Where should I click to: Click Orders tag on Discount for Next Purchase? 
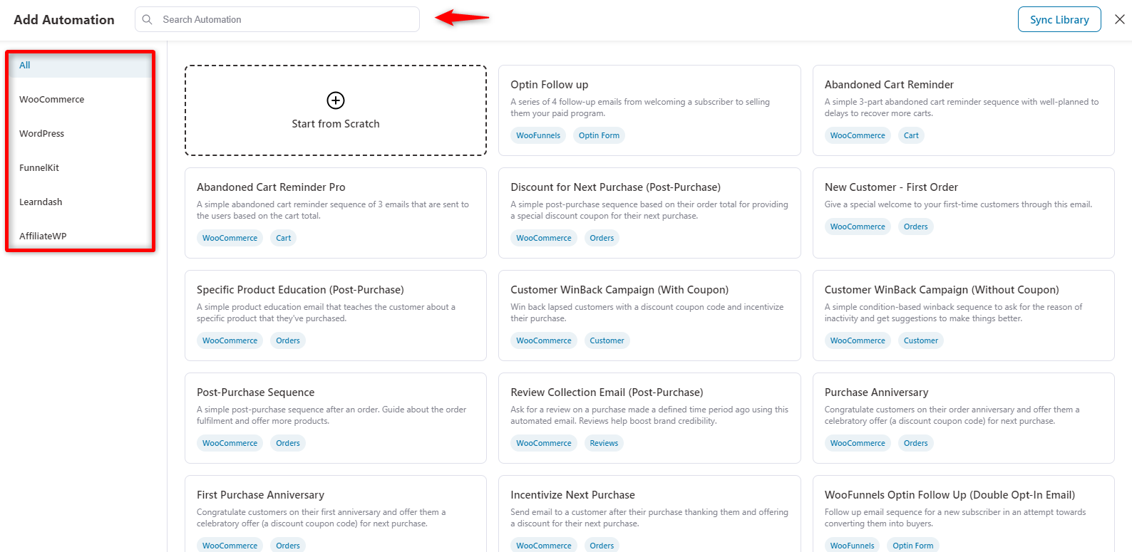coord(602,238)
